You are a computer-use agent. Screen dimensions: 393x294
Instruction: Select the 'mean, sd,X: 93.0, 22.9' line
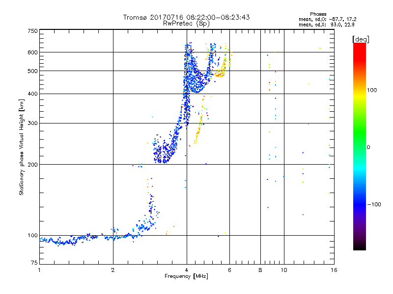[x=326, y=25]
